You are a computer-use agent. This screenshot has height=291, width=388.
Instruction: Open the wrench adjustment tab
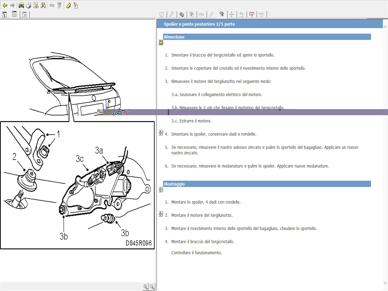point(172,15)
